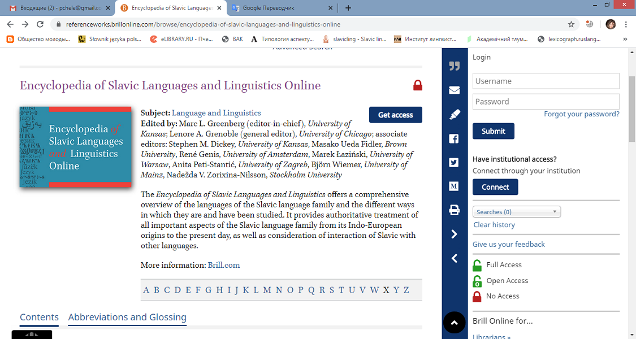Follow the Brill.com link

coord(224,265)
